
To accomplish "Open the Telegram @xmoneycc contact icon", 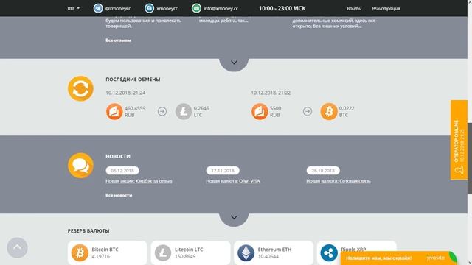I will click(98, 8).
